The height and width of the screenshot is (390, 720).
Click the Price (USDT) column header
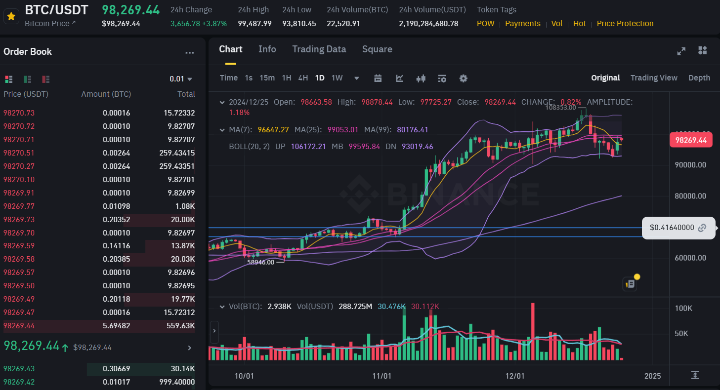pos(26,94)
